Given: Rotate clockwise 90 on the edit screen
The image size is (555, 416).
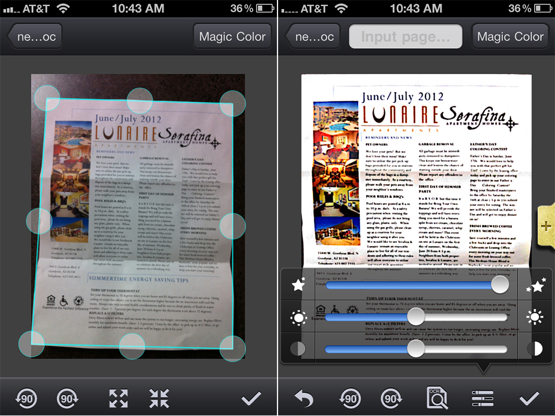Looking at the screenshot, I should pyautogui.click(x=391, y=399).
